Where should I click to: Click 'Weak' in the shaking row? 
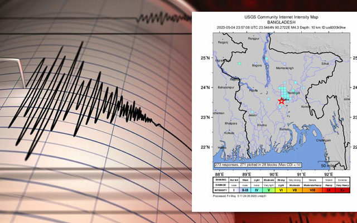(x=245, y=180)
